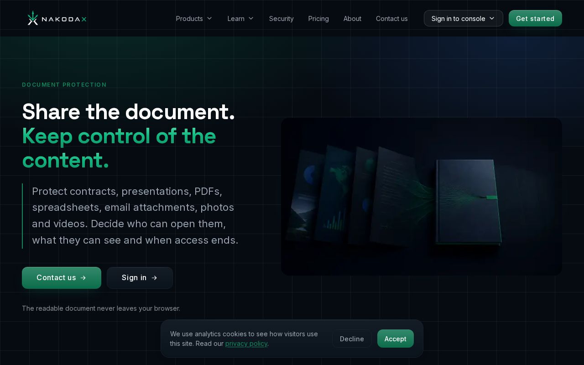Viewport: 584px width, 365px height.
Task: Click the NakodaX logo
Action: coord(57,18)
